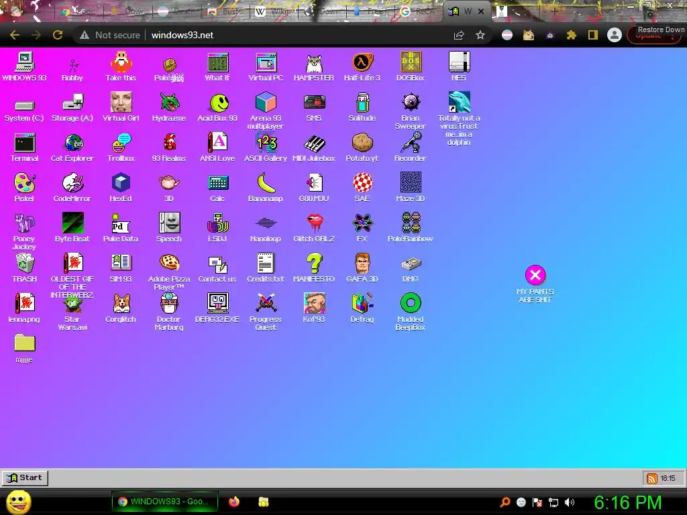The image size is (687, 515).
Task: Open System (C:) drive
Action: pos(24,105)
